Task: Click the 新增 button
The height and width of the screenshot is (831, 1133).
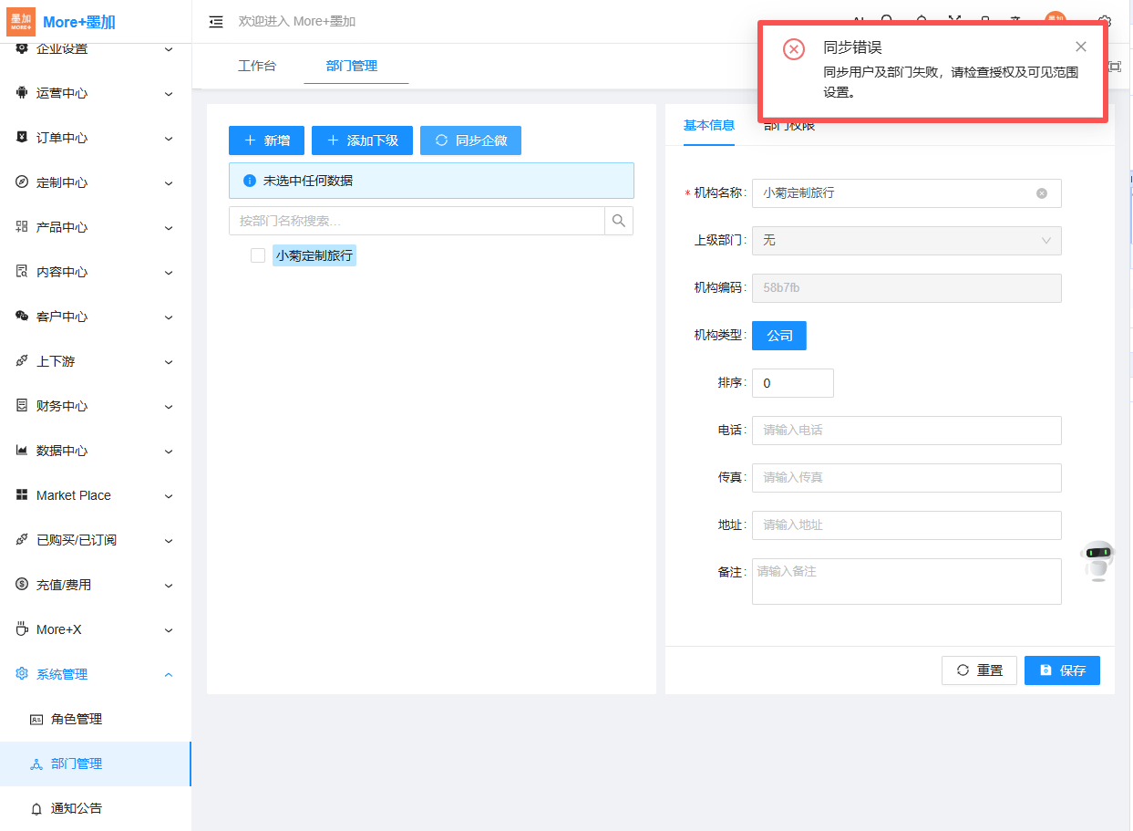Action: pos(266,140)
